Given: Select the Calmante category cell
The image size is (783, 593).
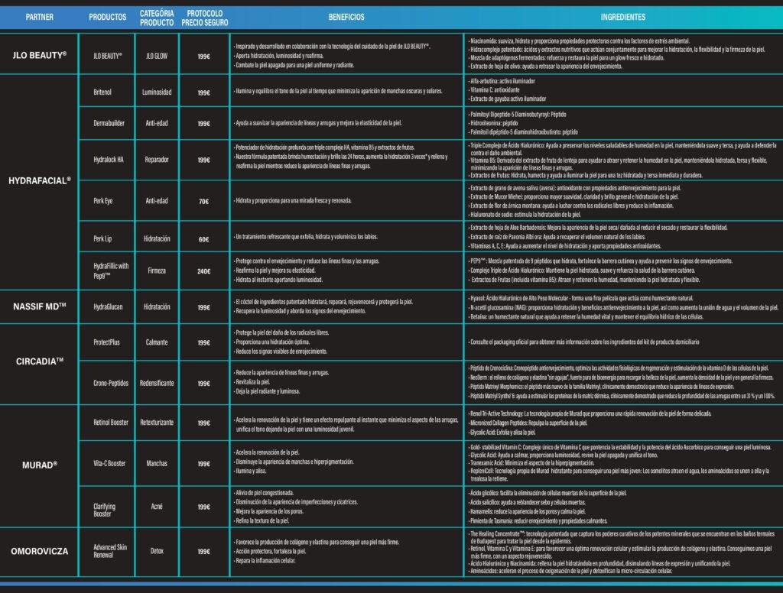Looking at the screenshot, I should [157, 342].
